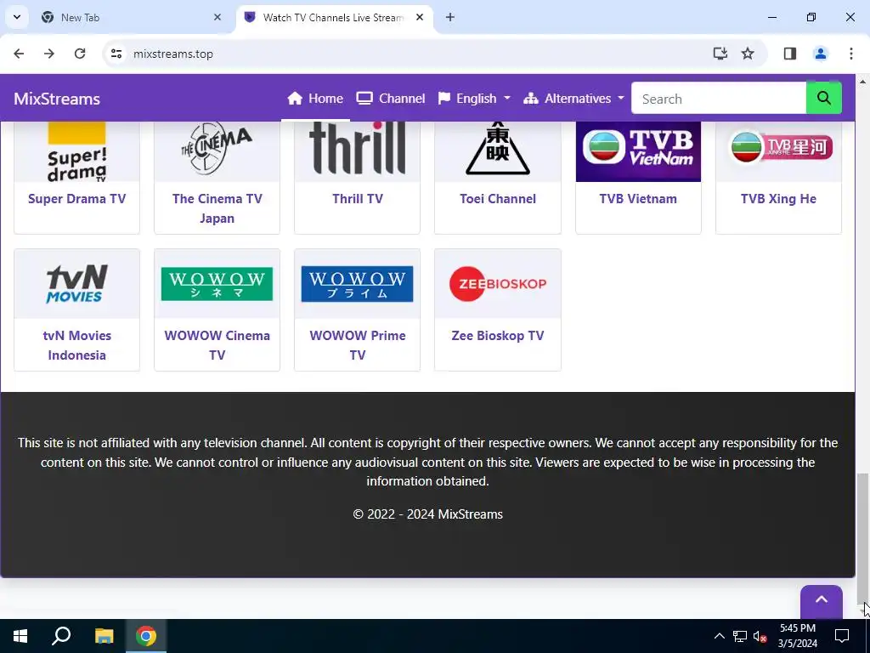
Task: Open The Cinema TV Japan logo
Action: pyautogui.click(x=217, y=151)
